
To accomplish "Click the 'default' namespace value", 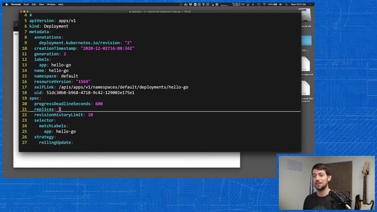I will tap(70, 76).
